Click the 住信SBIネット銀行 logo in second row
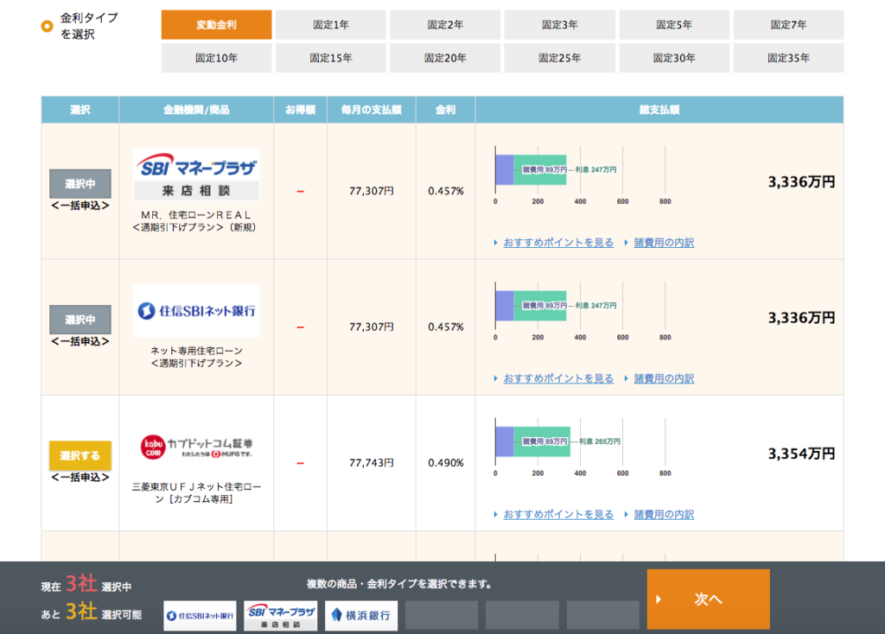The image size is (885, 634). (196, 310)
